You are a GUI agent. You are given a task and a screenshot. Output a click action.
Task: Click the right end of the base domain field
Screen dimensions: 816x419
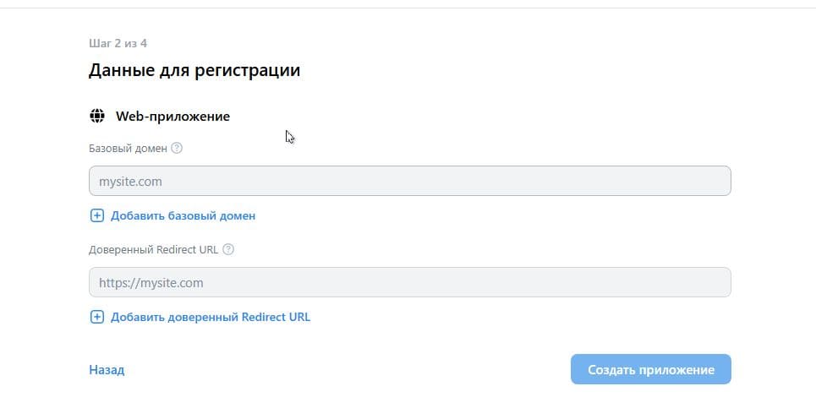(715, 181)
